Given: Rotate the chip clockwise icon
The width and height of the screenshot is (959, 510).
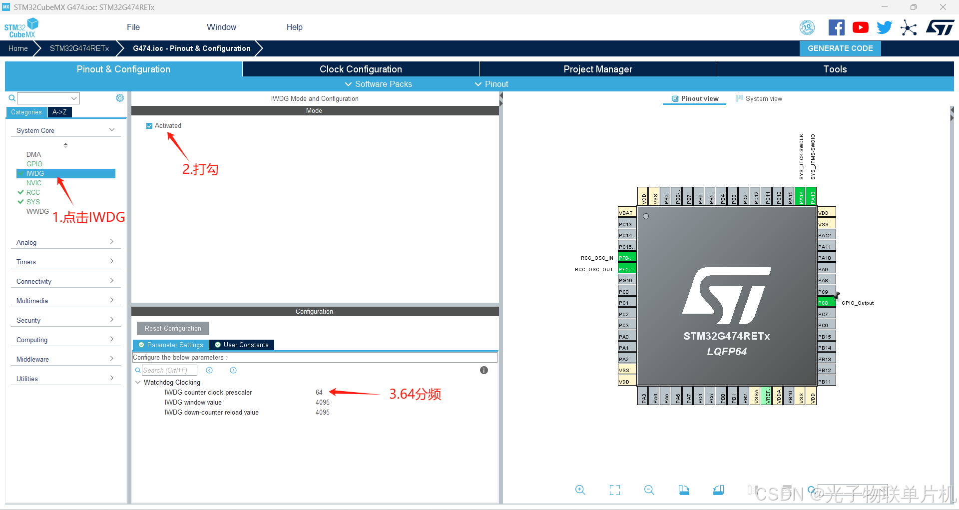Looking at the screenshot, I should coord(684,490).
